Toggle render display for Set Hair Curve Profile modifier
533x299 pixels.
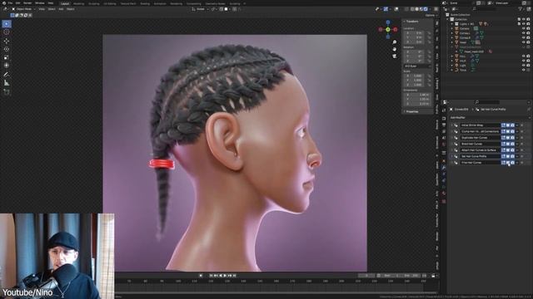tap(512, 157)
